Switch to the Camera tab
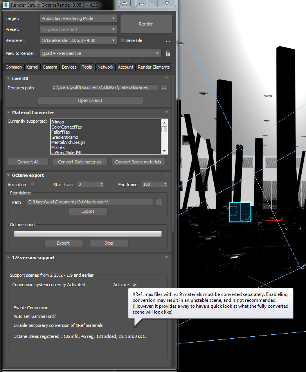306x372 pixels. pyautogui.click(x=50, y=67)
